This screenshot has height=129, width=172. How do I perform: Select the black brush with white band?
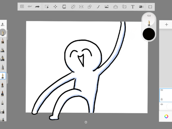click(3, 94)
